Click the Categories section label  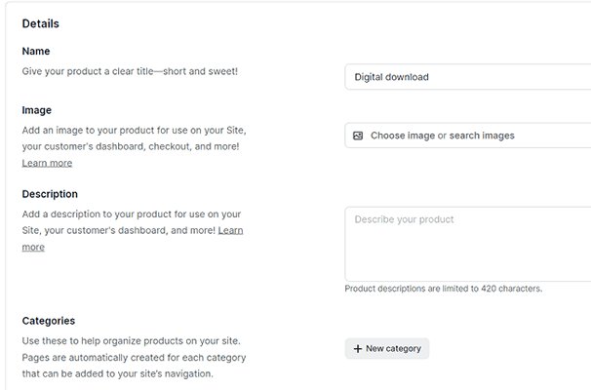[49, 321]
